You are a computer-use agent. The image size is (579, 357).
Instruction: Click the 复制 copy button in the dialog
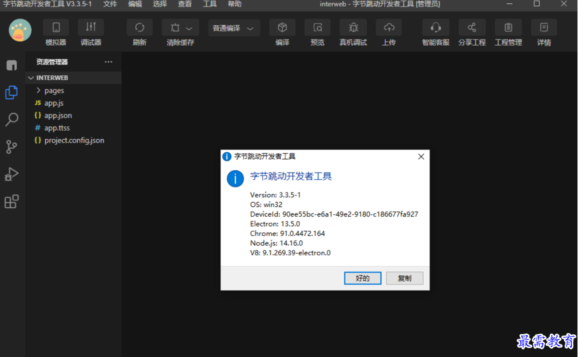(x=404, y=278)
